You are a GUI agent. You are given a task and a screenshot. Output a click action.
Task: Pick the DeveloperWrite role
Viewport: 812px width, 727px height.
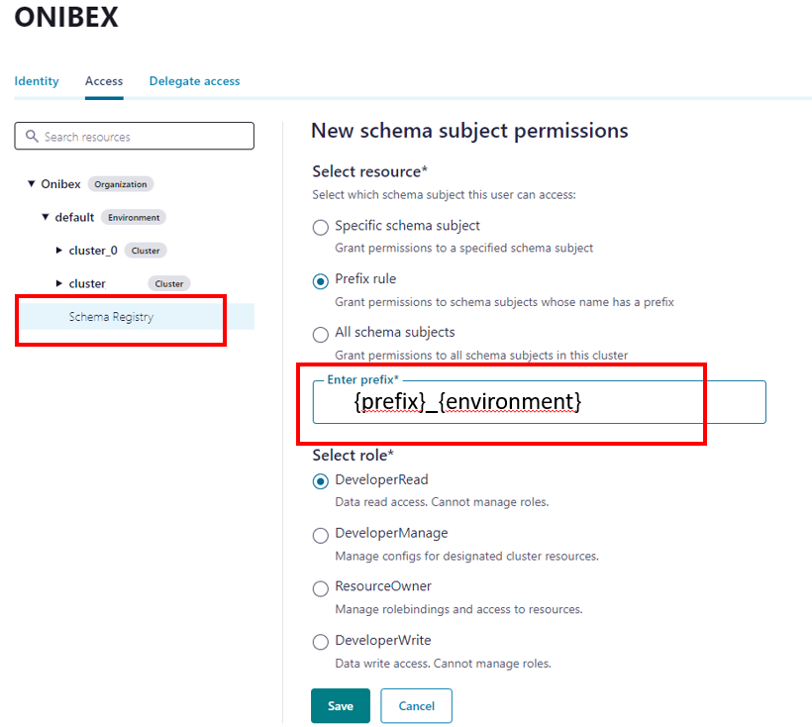tap(321, 642)
